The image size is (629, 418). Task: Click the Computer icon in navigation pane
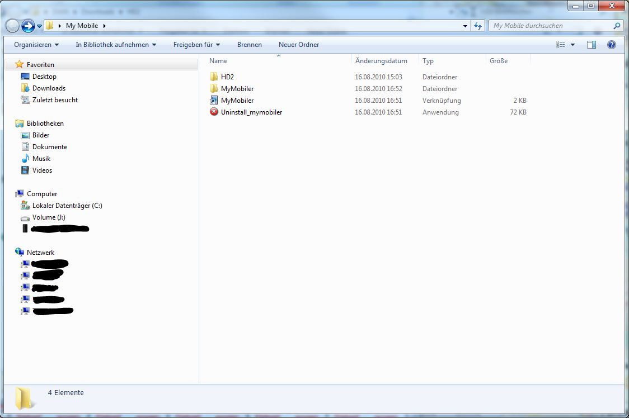(x=19, y=193)
